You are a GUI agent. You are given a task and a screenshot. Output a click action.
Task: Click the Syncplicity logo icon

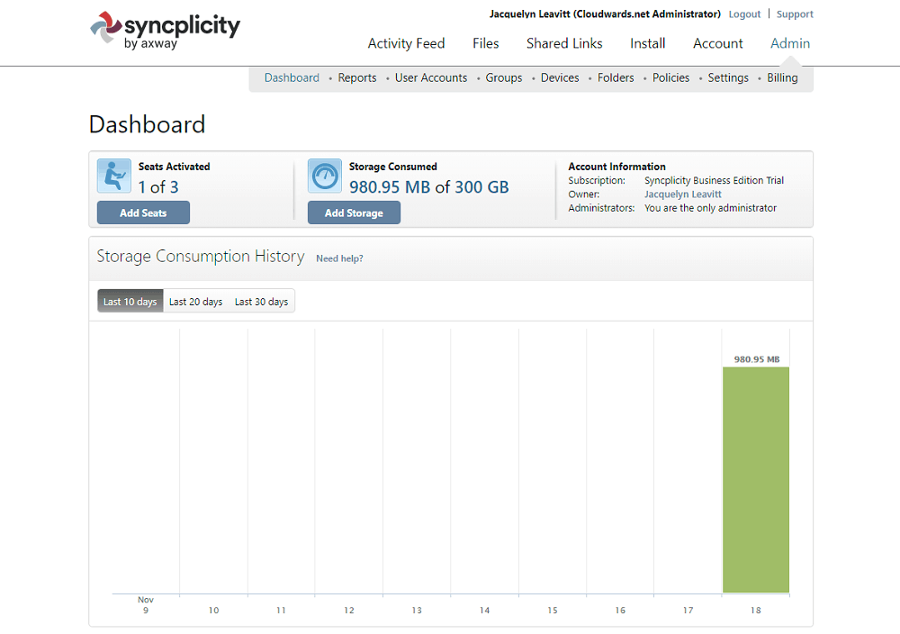click(x=106, y=27)
